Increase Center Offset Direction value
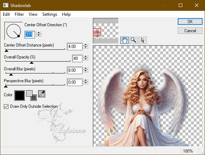 point(38,33)
